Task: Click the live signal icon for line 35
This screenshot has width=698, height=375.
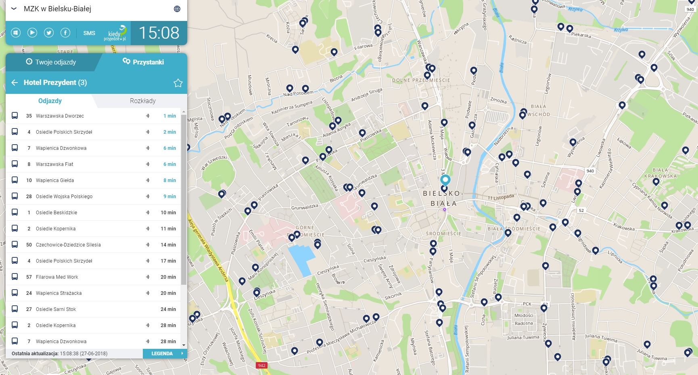Action: (148, 116)
